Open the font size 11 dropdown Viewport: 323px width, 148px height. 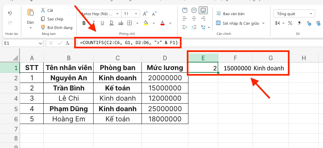136,14
